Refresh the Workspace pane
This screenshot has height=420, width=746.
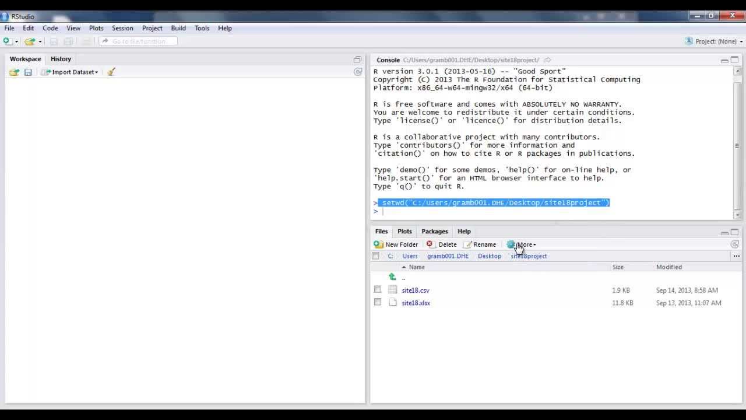coord(358,72)
